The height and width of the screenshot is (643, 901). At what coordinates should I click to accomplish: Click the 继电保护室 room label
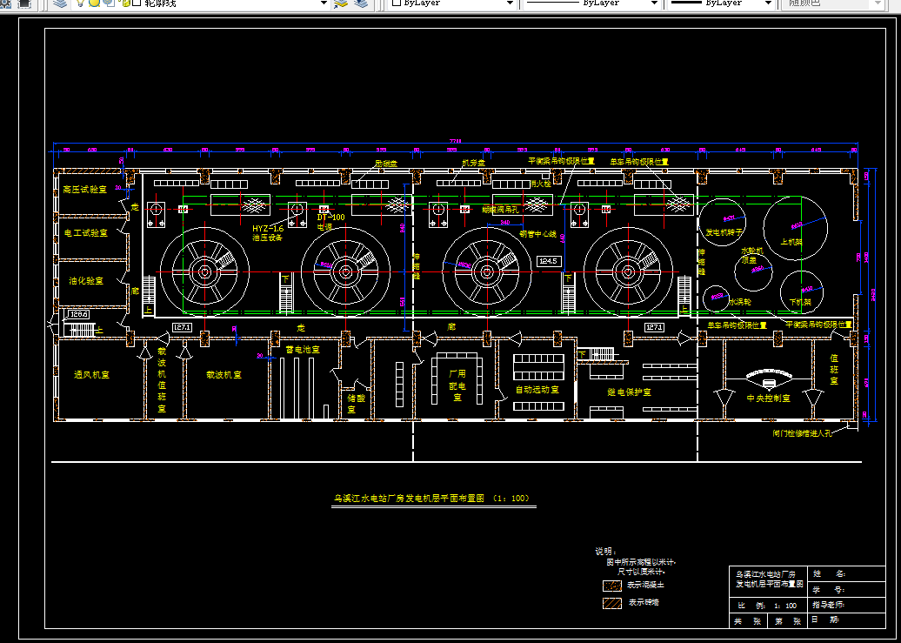click(629, 392)
